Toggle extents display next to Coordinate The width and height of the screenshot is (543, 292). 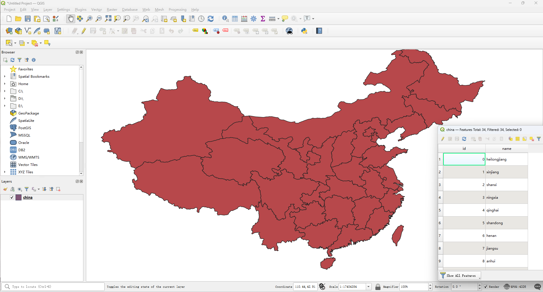[322, 287]
